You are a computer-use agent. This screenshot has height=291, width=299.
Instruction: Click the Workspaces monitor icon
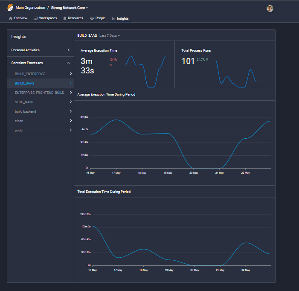(36, 18)
